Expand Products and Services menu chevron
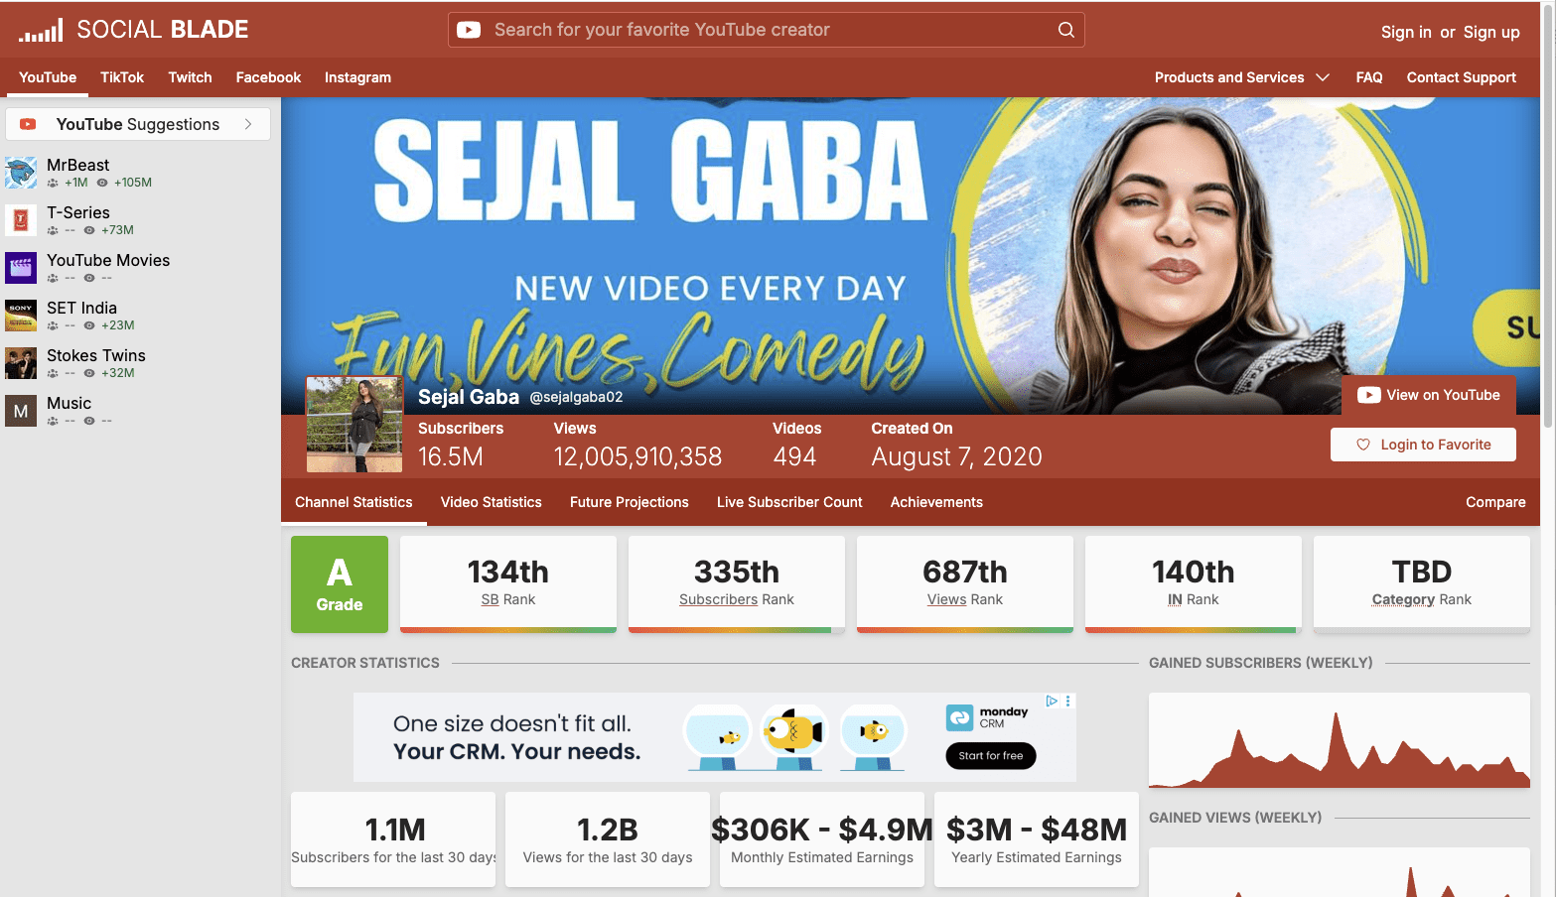 pos(1323,77)
